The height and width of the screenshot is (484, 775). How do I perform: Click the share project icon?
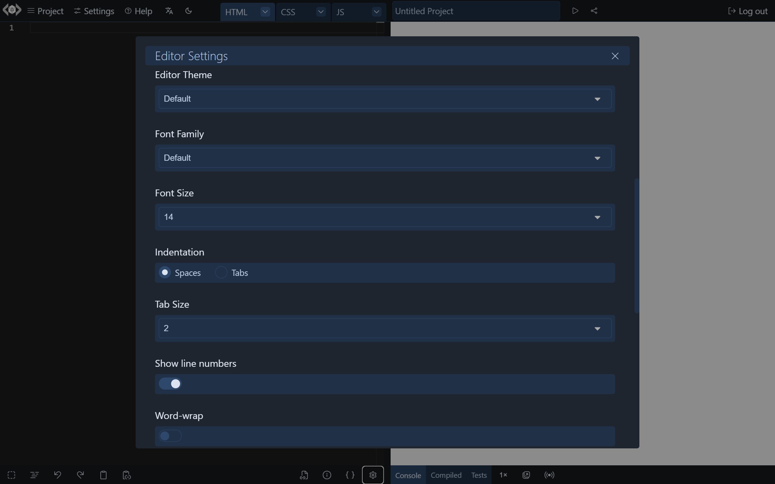coord(594,11)
